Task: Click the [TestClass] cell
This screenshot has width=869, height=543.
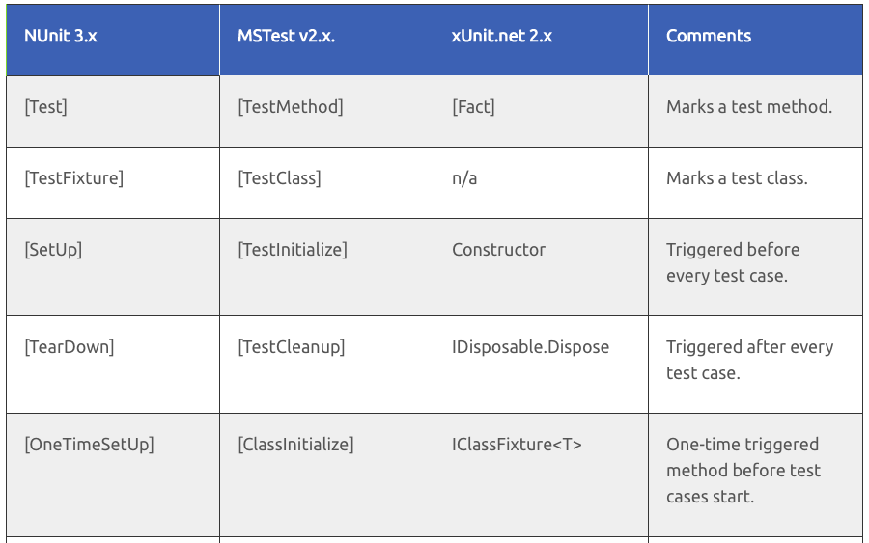Action: [x=279, y=178]
